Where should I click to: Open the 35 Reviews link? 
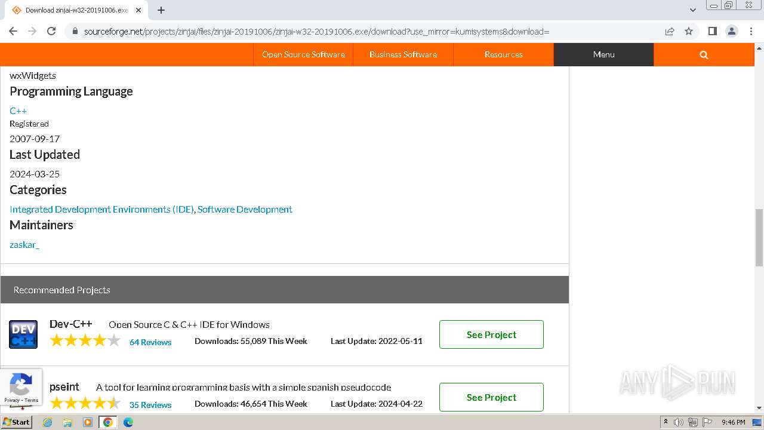tap(150, 405)
